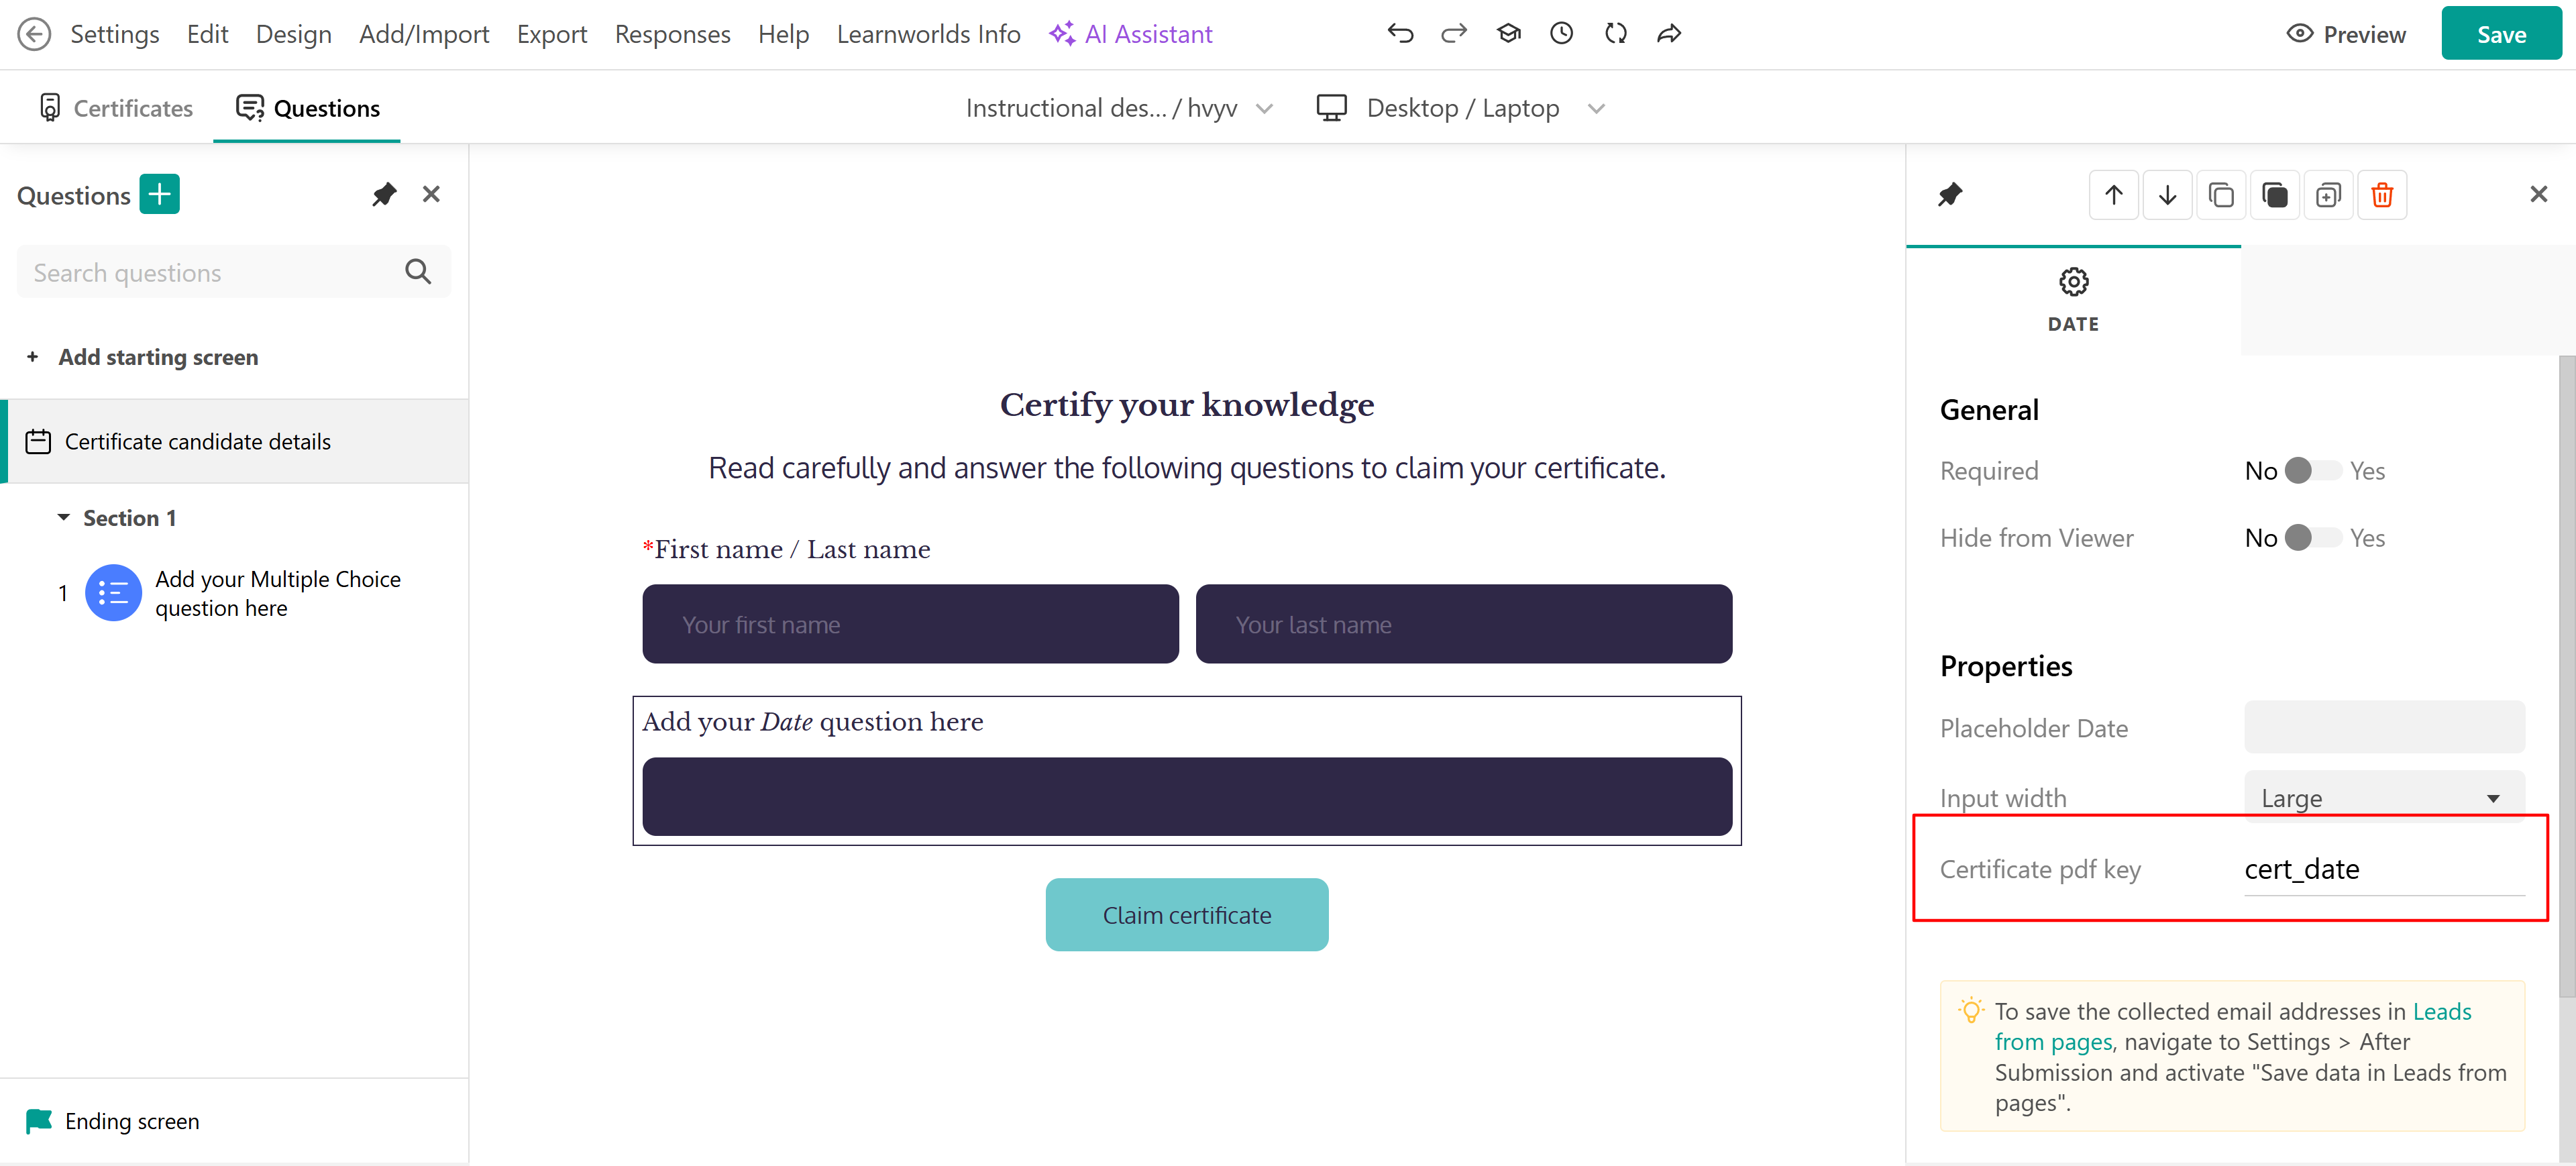Switch to the Certificates tab
Image resolution: width=2576 pixels, height=1166 pixels.
(116, 108)
